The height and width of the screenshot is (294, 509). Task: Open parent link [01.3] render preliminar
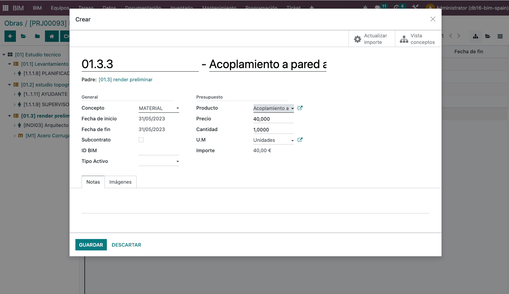tap(126, 80)
